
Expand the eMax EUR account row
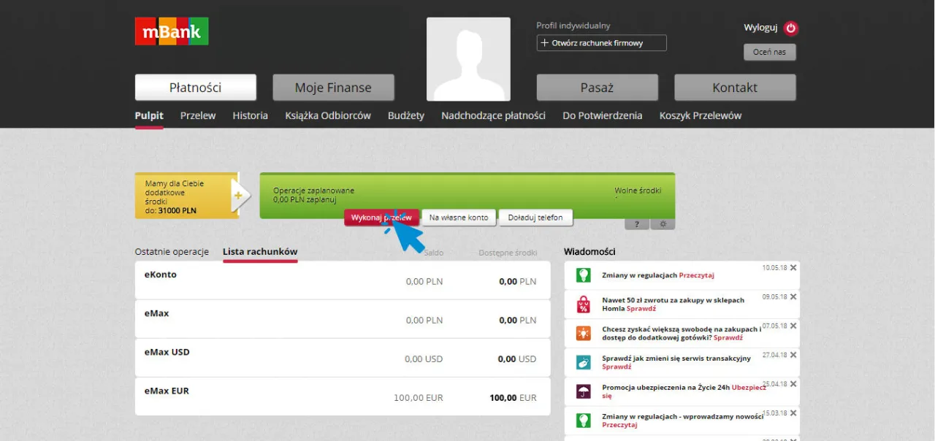(x=342, y=396)
